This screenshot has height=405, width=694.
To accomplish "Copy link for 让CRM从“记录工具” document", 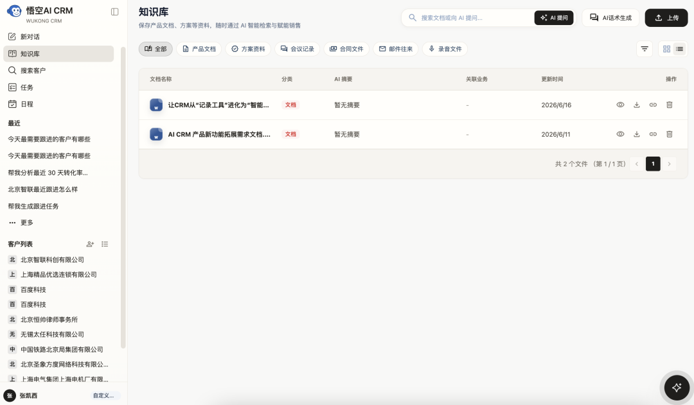I will pos(653,105).
